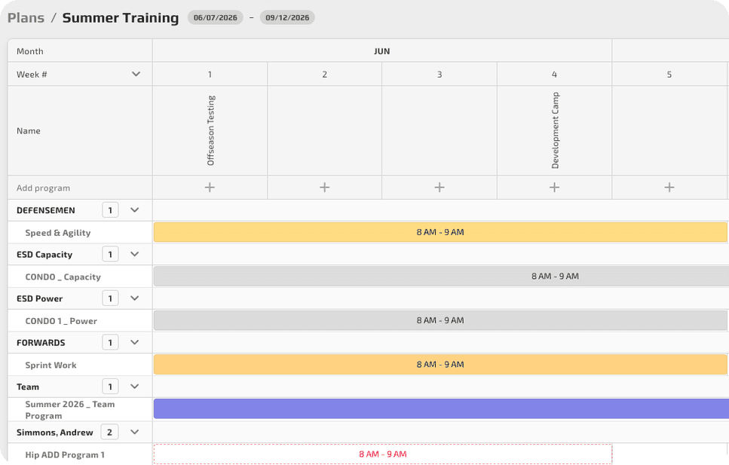
Task: Add program in week 4 column
Action: tap(554, 188)
